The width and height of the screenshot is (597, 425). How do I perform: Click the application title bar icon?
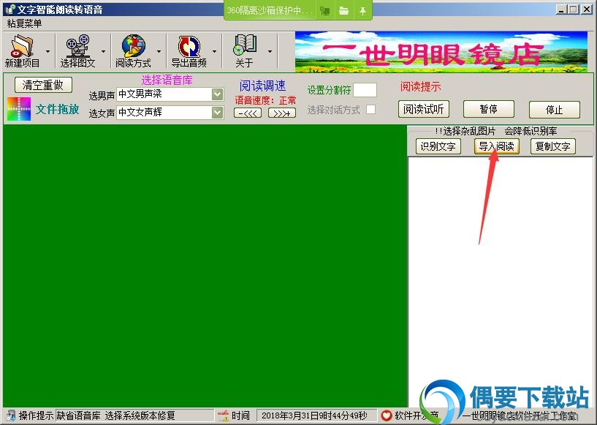10,10
